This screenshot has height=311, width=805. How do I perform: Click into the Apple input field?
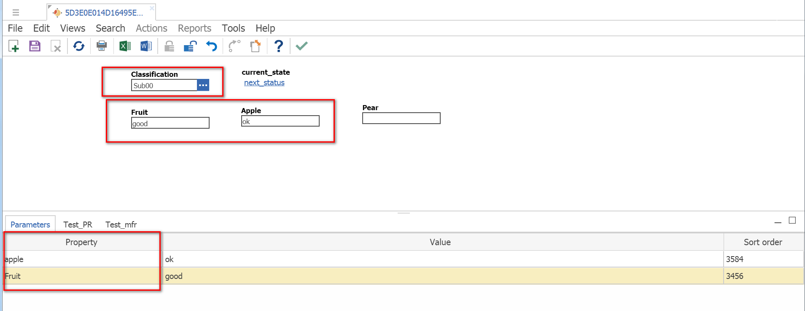280,121
